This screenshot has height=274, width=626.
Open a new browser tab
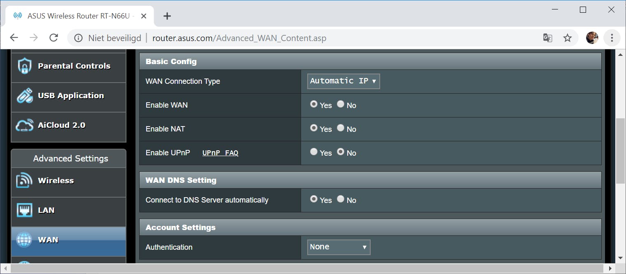[167, 16]
